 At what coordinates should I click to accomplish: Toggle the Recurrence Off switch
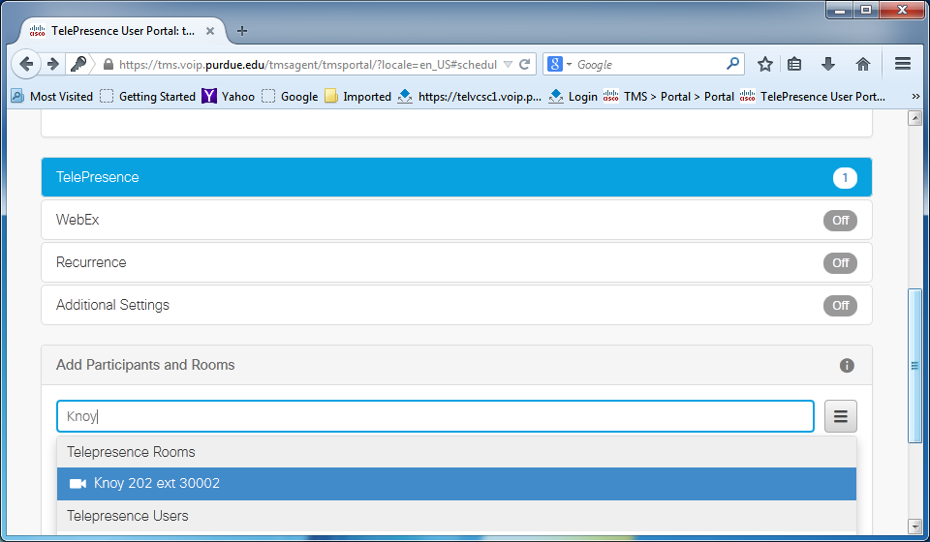pyautogui.click(x=840, y=262)
